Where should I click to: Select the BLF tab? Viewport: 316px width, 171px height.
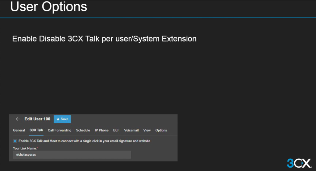click(x=116, y=130)
